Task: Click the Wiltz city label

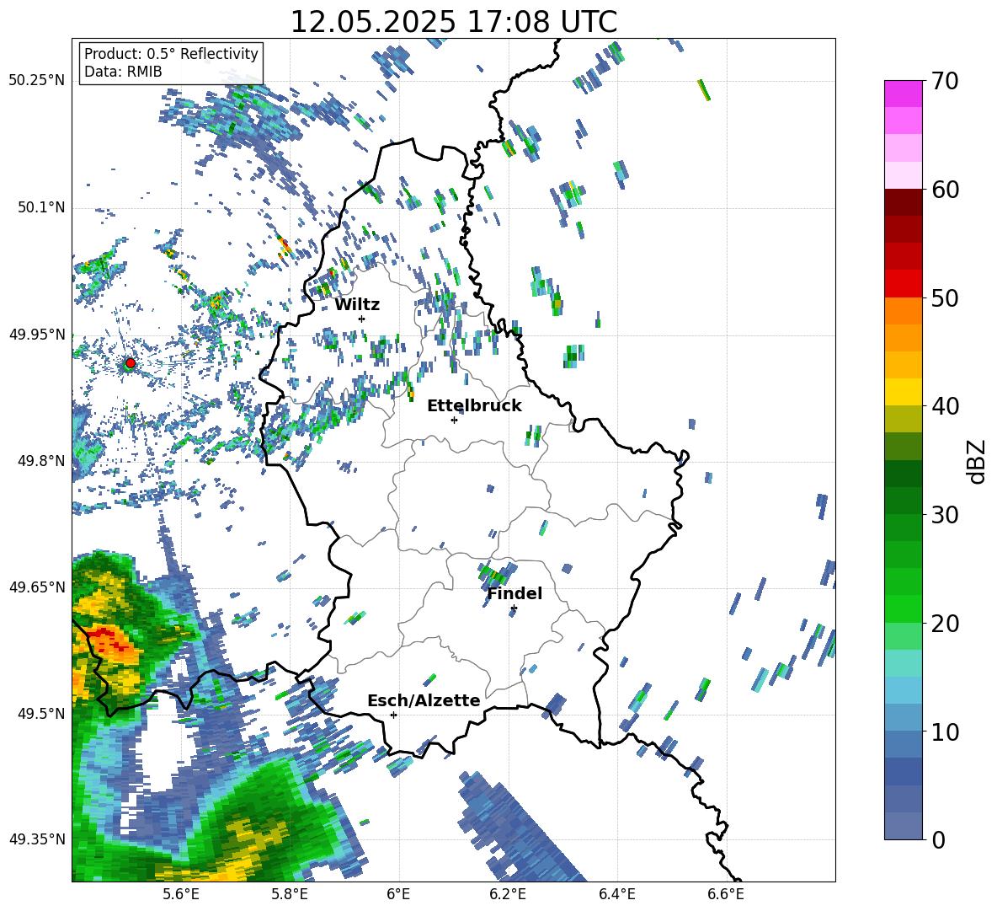Action: coord(357,305)
